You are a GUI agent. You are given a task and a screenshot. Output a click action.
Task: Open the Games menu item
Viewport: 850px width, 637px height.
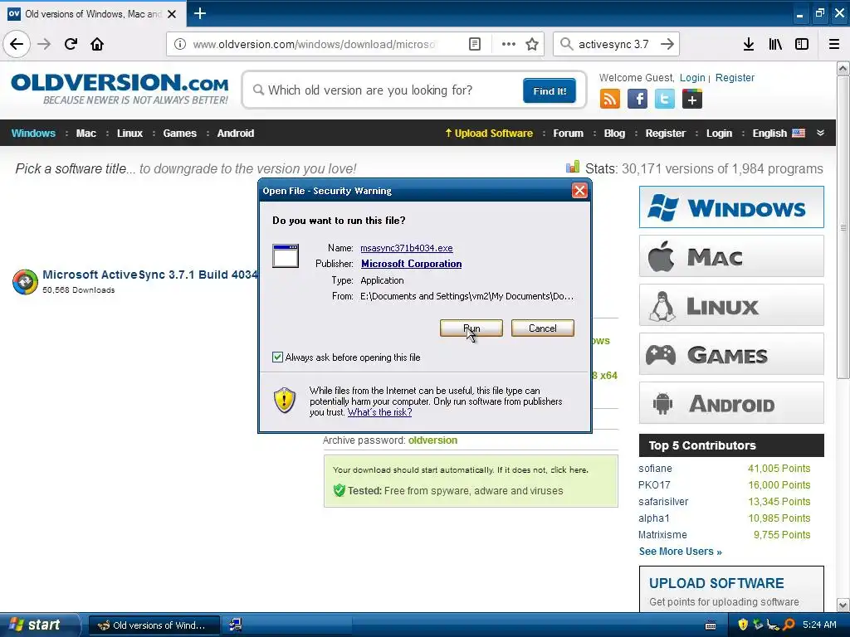[x=179, y=134]
